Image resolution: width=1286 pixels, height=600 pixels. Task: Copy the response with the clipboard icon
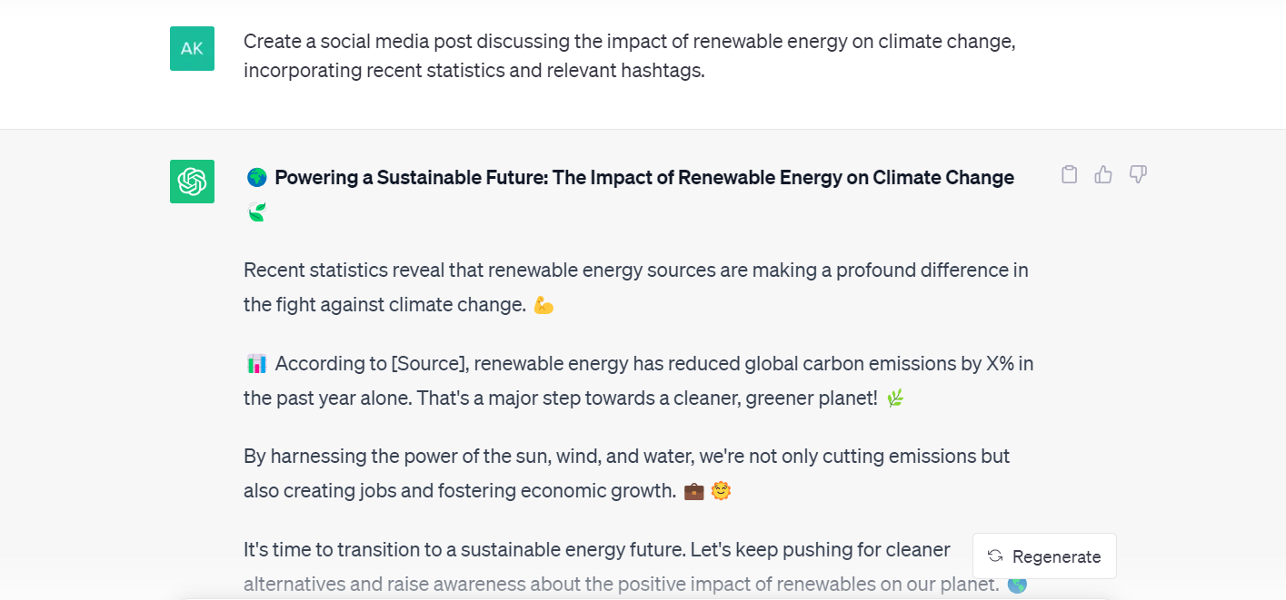(x=1070, y=174)
